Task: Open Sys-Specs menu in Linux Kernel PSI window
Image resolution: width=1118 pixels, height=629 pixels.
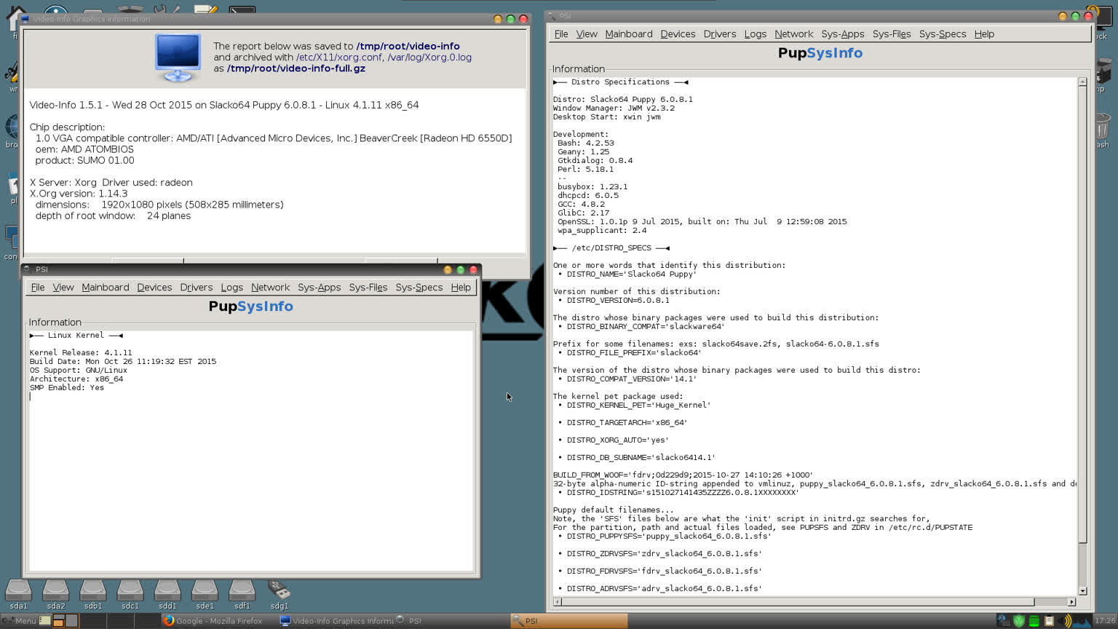Action: coord(419,288)
